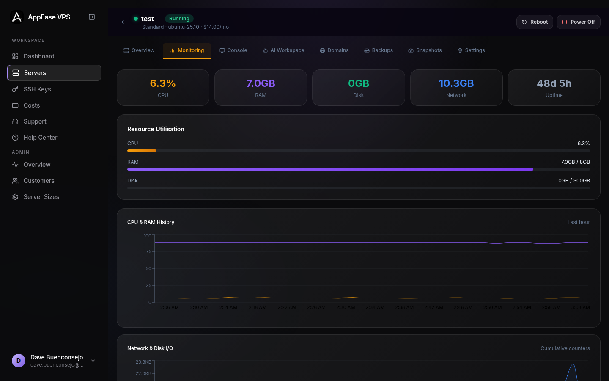Click the RAM utilisation progress bar

(x=359, y=169)
